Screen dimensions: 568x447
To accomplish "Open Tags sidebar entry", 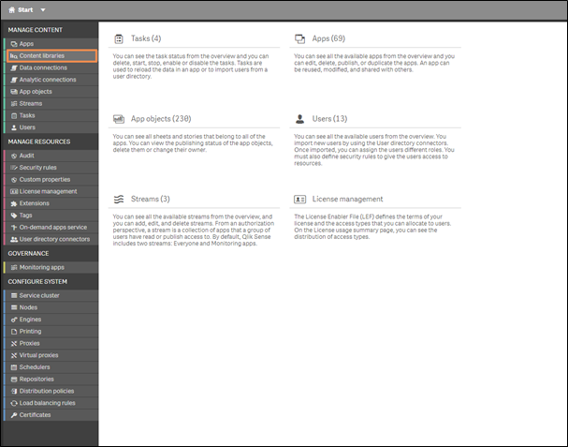I will [51, 216].
